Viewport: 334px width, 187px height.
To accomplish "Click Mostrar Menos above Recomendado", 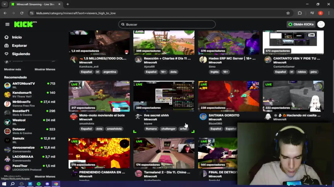I will coord(45,69).
